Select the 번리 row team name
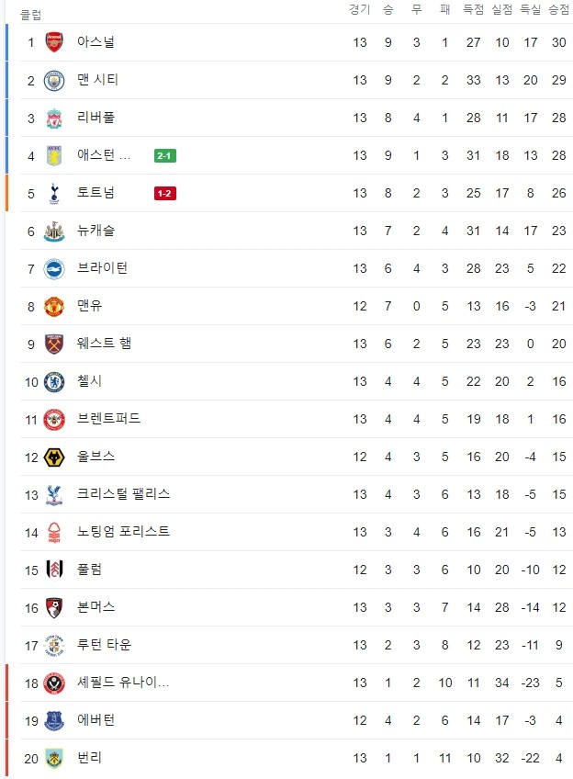 coord(89,758)
